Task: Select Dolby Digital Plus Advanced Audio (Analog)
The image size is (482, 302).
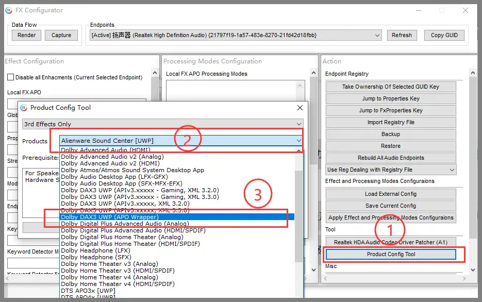Action: 177,224
